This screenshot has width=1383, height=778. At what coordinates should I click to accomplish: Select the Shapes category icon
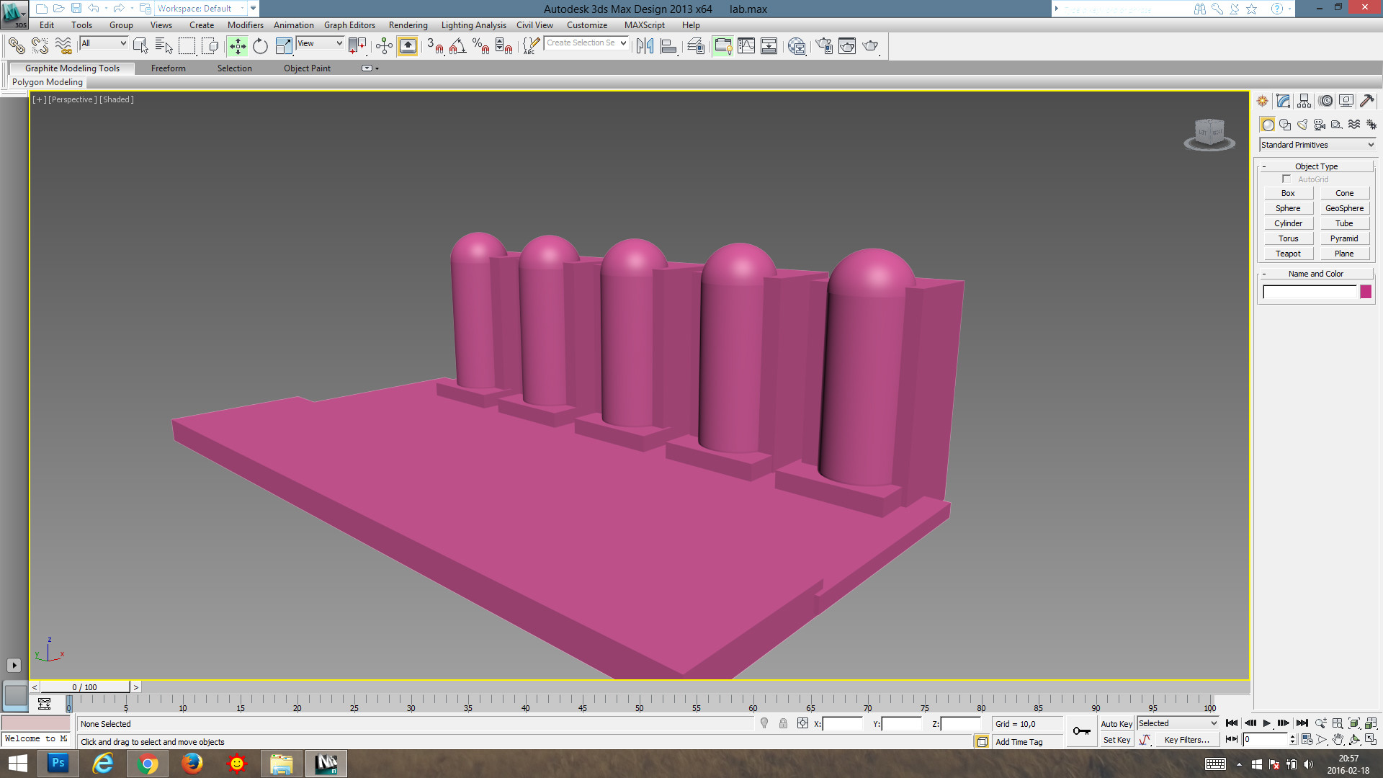pos(1285,125)
